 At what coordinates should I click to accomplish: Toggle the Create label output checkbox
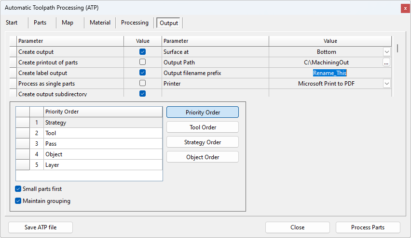[x=142, y=73]
